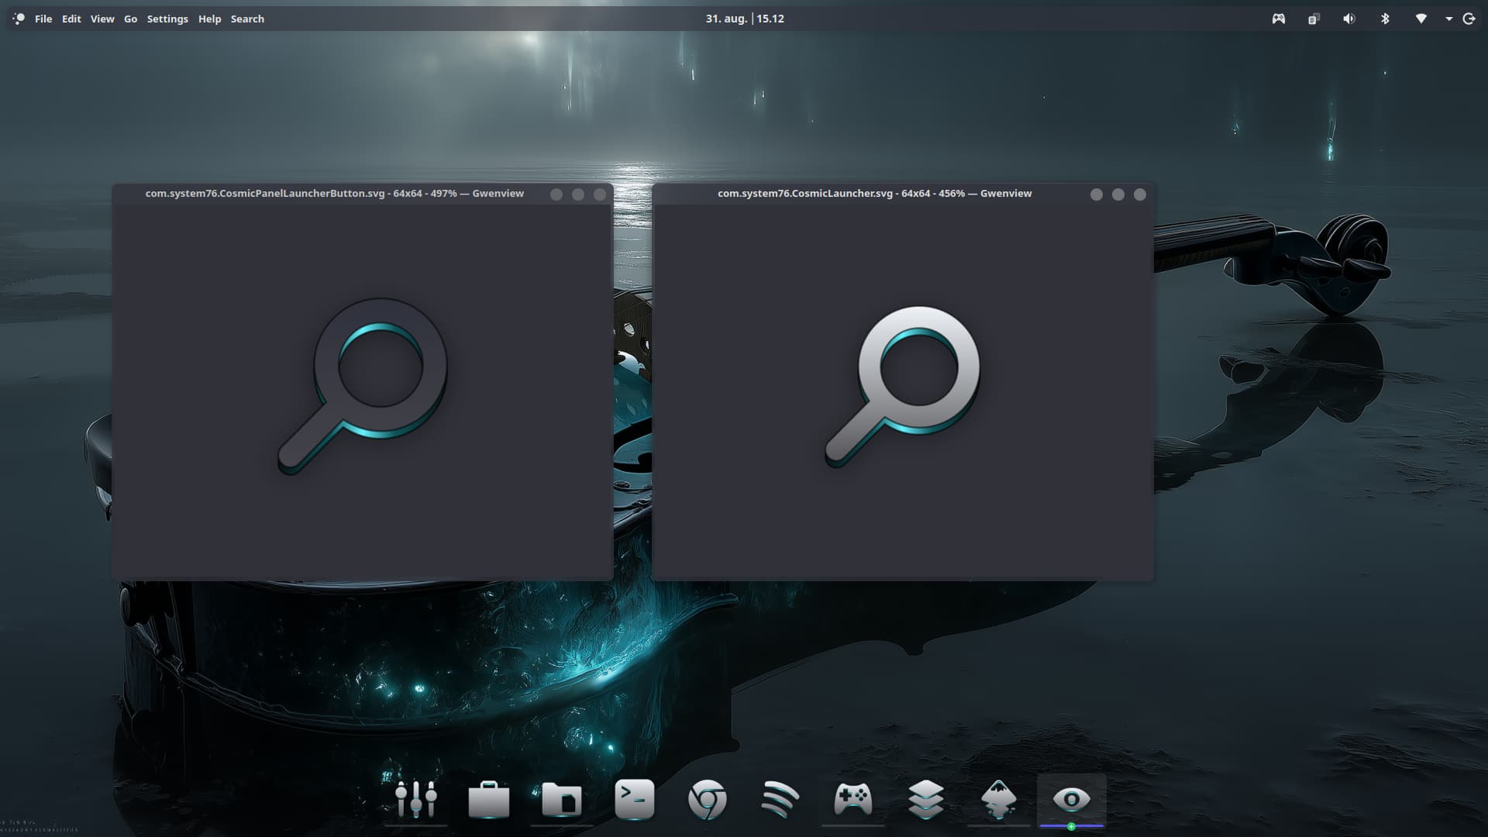Click the Wi-Fi network tray icon

point(1421,19)
